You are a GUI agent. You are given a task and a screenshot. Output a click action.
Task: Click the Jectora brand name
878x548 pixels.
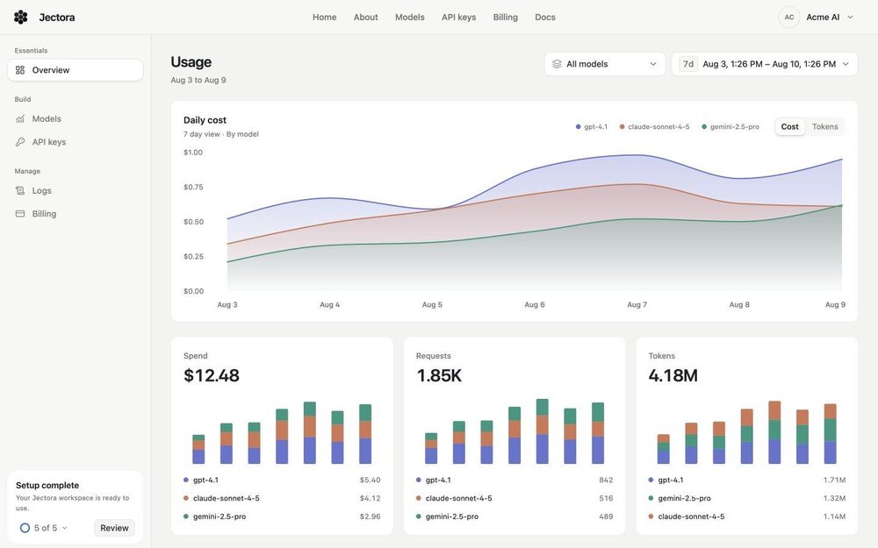56,18
